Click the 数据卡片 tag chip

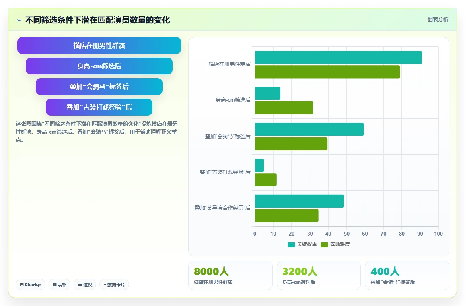coord(114,285)
